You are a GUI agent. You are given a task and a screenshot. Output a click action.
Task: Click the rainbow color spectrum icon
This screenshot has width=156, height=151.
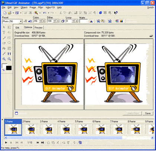(121, 21)
